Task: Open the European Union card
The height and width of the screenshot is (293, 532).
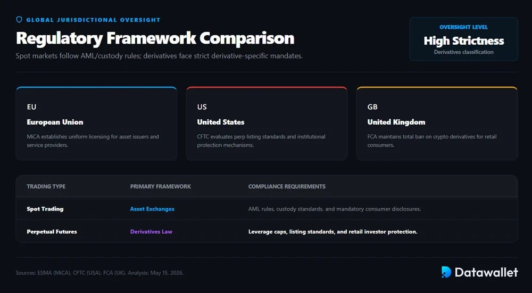Action: pos(96,124)
